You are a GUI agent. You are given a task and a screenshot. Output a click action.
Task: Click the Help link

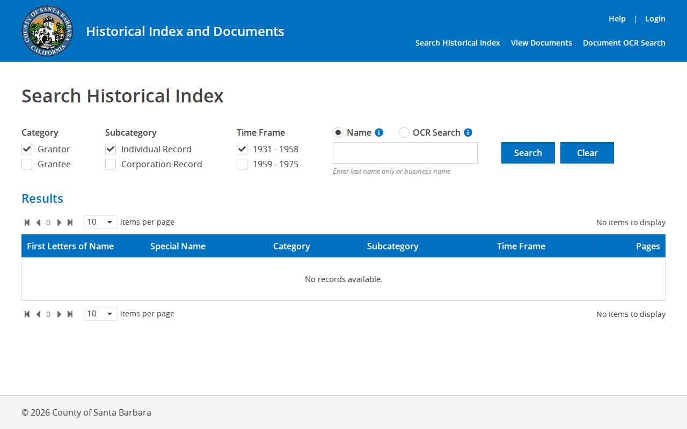click(617, 19)
